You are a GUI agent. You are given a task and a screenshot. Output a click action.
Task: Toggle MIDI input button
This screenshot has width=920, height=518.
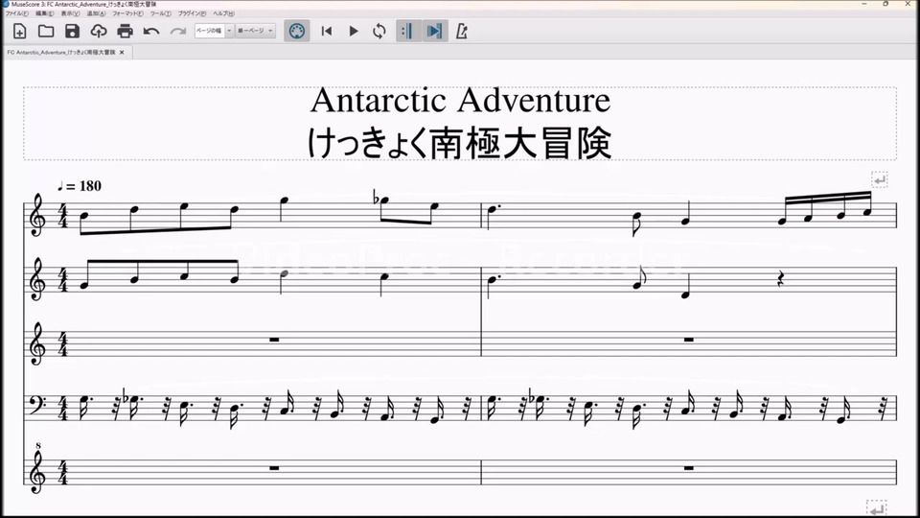tap(297, 31)
